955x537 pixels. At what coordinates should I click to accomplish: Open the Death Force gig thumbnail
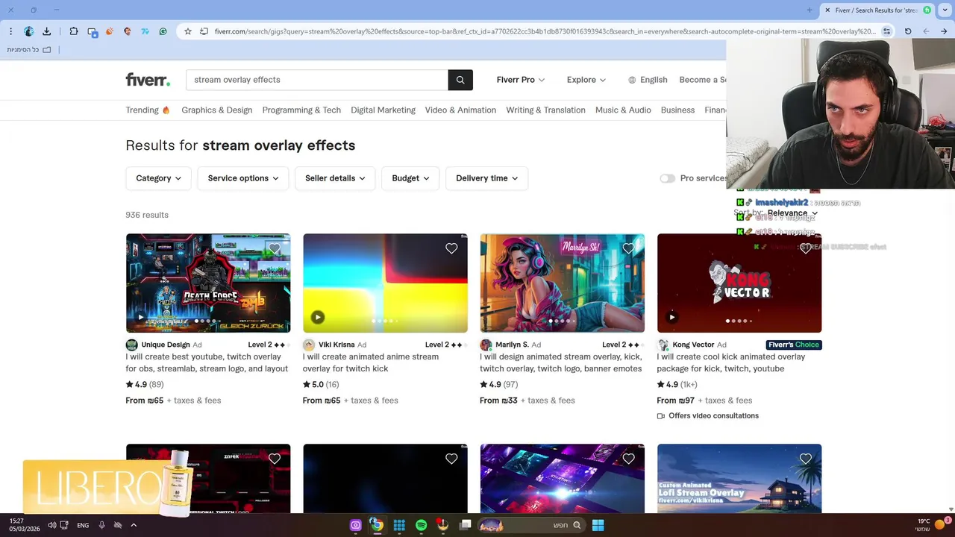208,283
